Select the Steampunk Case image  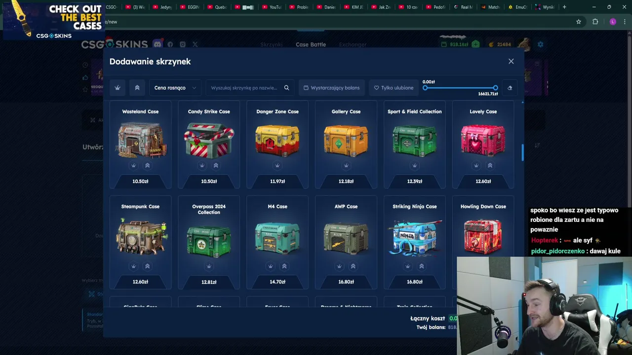coord(141,237)
